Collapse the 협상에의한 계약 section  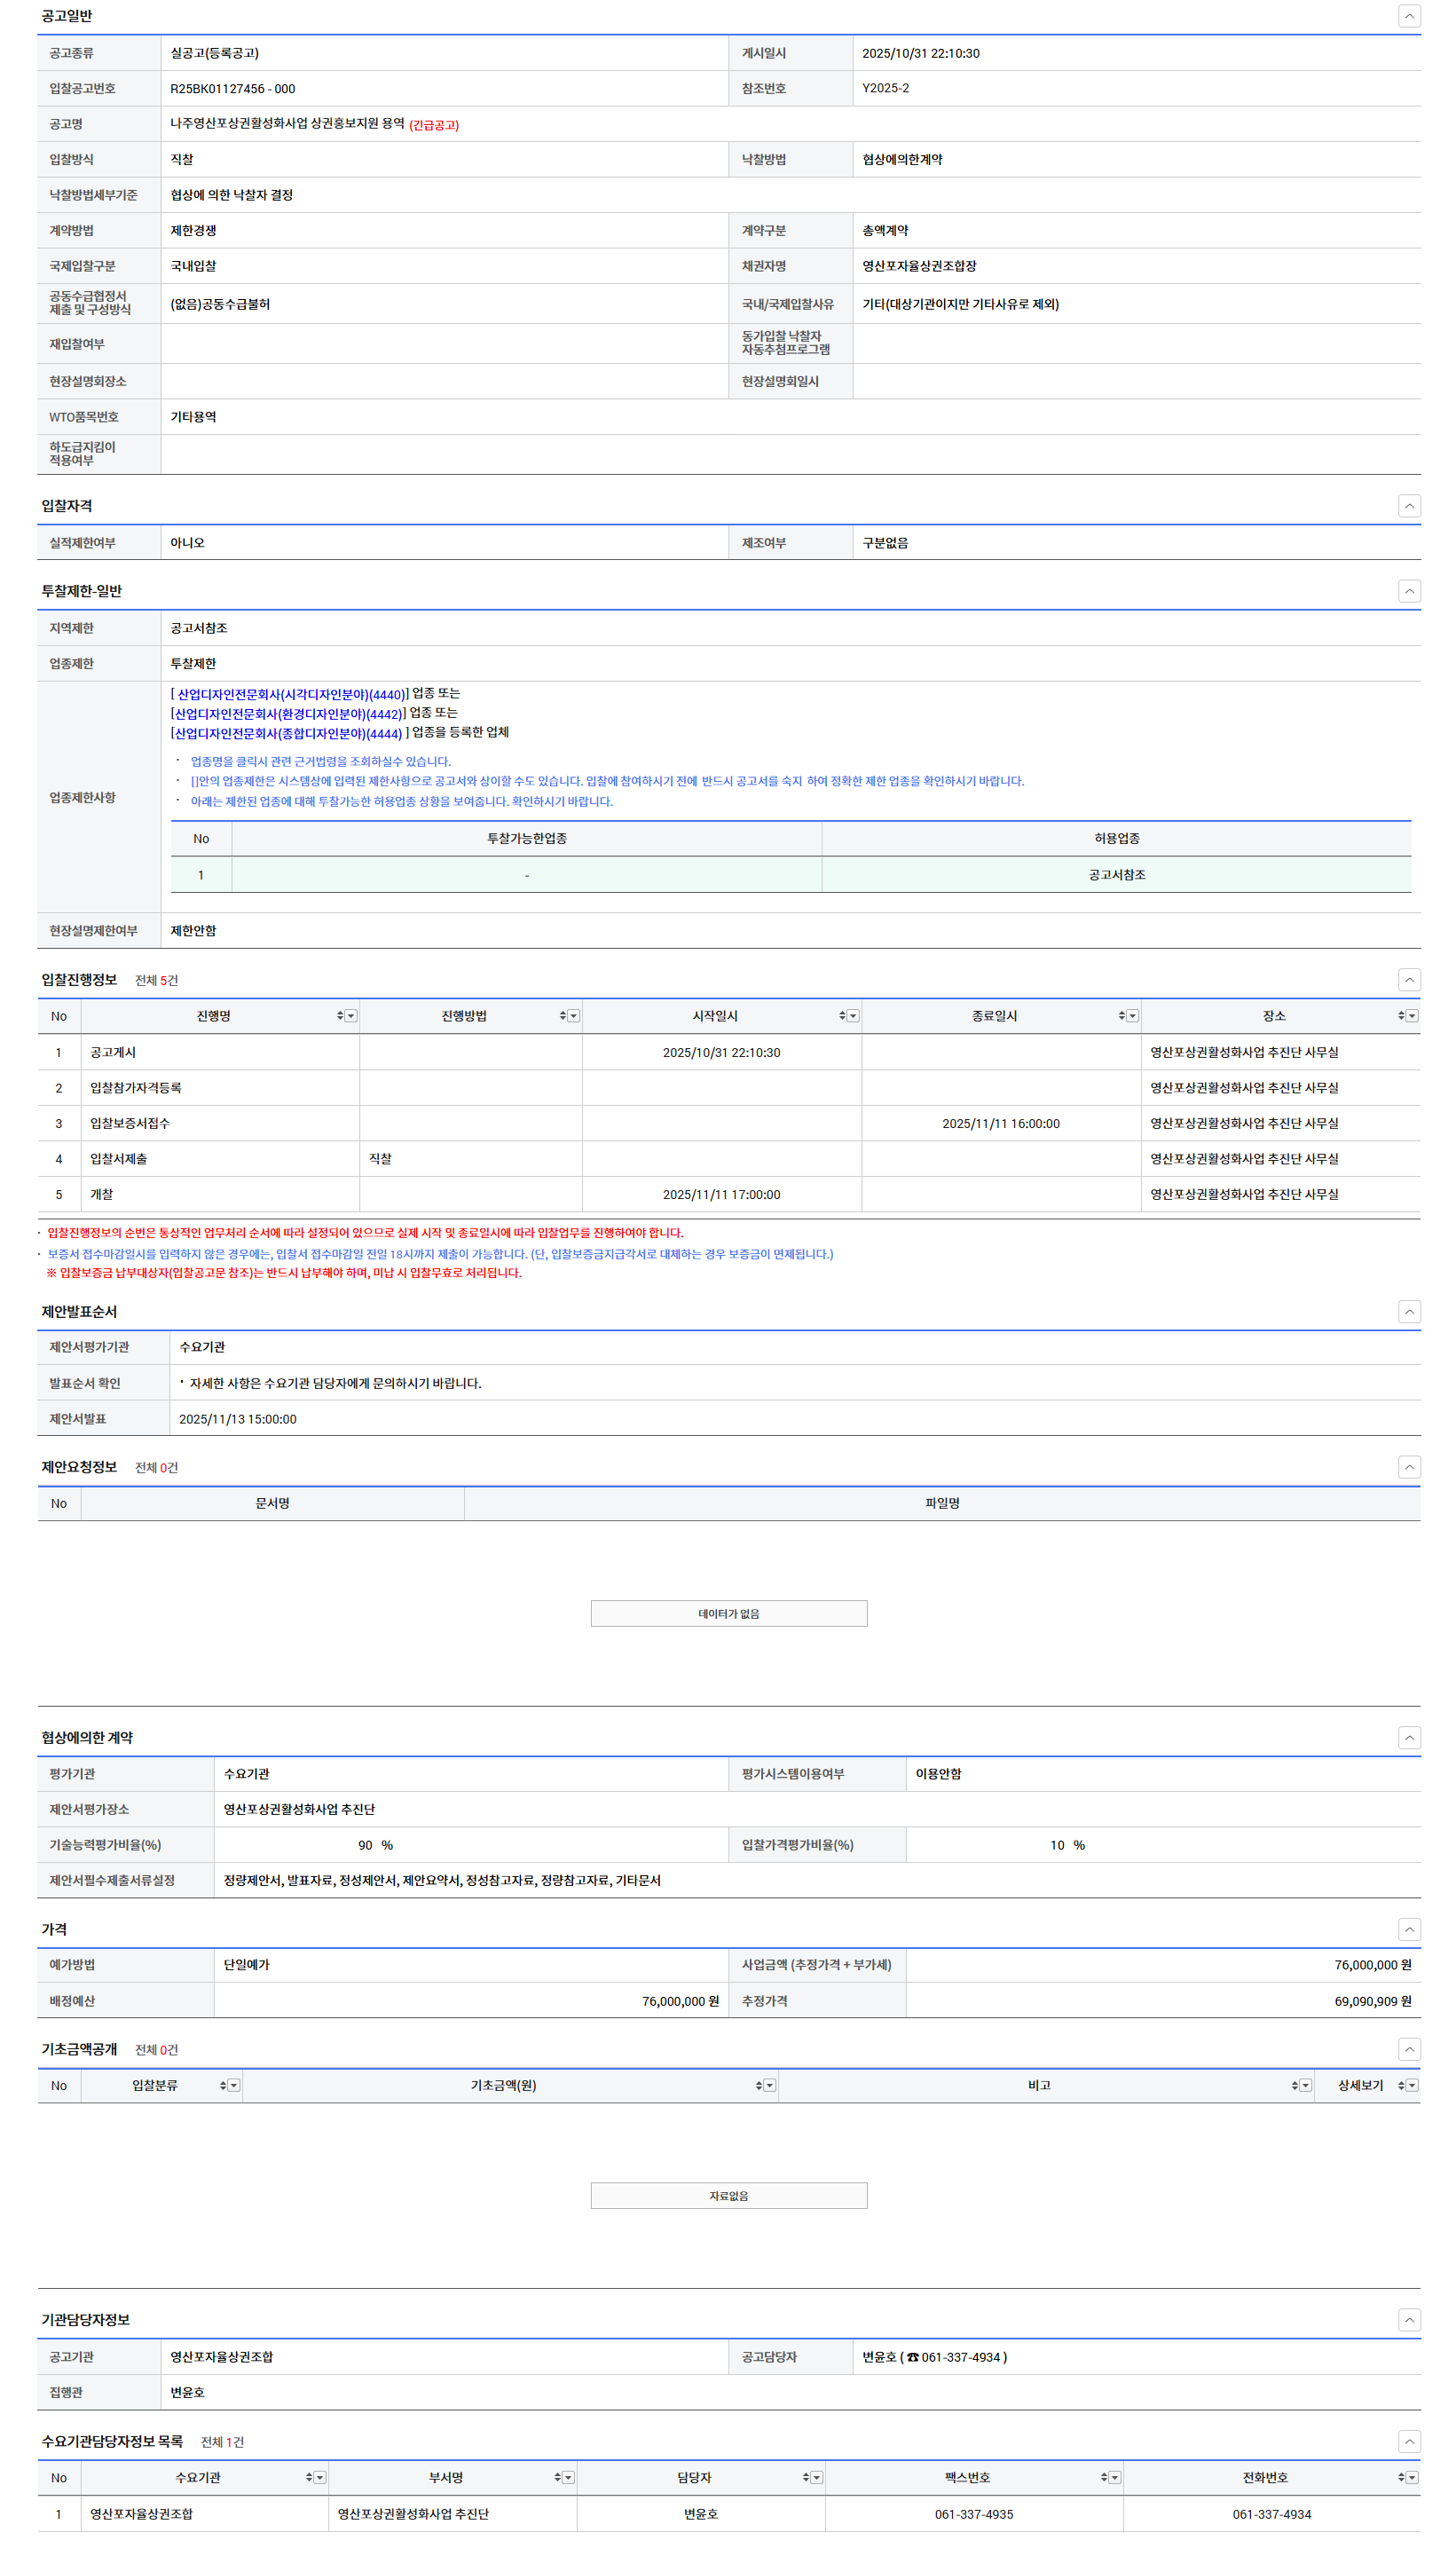coord(1408,1737)
